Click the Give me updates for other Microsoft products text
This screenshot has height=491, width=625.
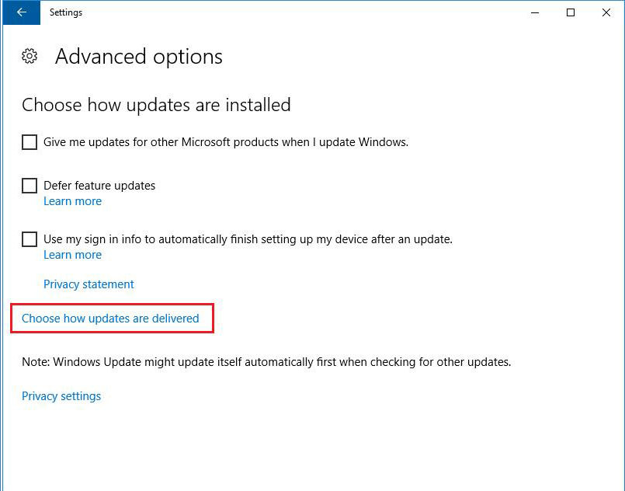(226, 142)
